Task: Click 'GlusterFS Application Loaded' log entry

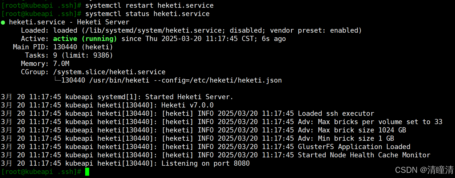Action: [x=354, y=147]
